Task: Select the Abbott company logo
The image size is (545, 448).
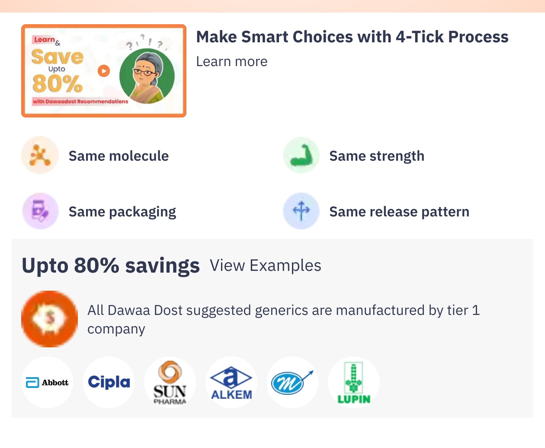Action: point(47,382)
